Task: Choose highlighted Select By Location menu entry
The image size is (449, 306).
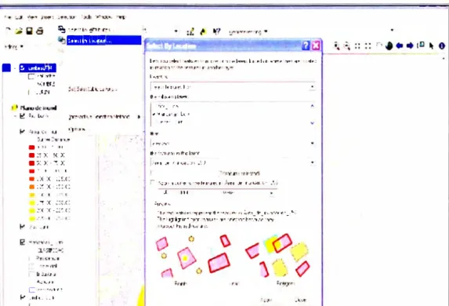Action: pyautogui.click(x=104, y=41)
